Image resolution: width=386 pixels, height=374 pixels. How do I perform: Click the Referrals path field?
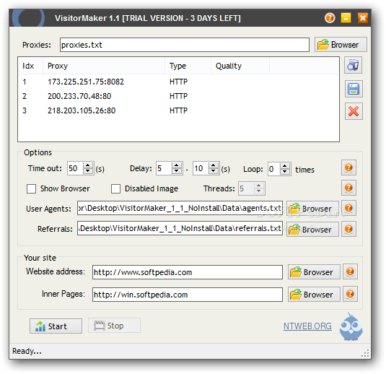pos(180,228)
